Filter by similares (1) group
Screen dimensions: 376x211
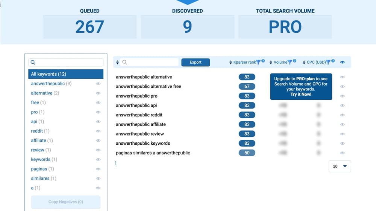coord(43,178)
